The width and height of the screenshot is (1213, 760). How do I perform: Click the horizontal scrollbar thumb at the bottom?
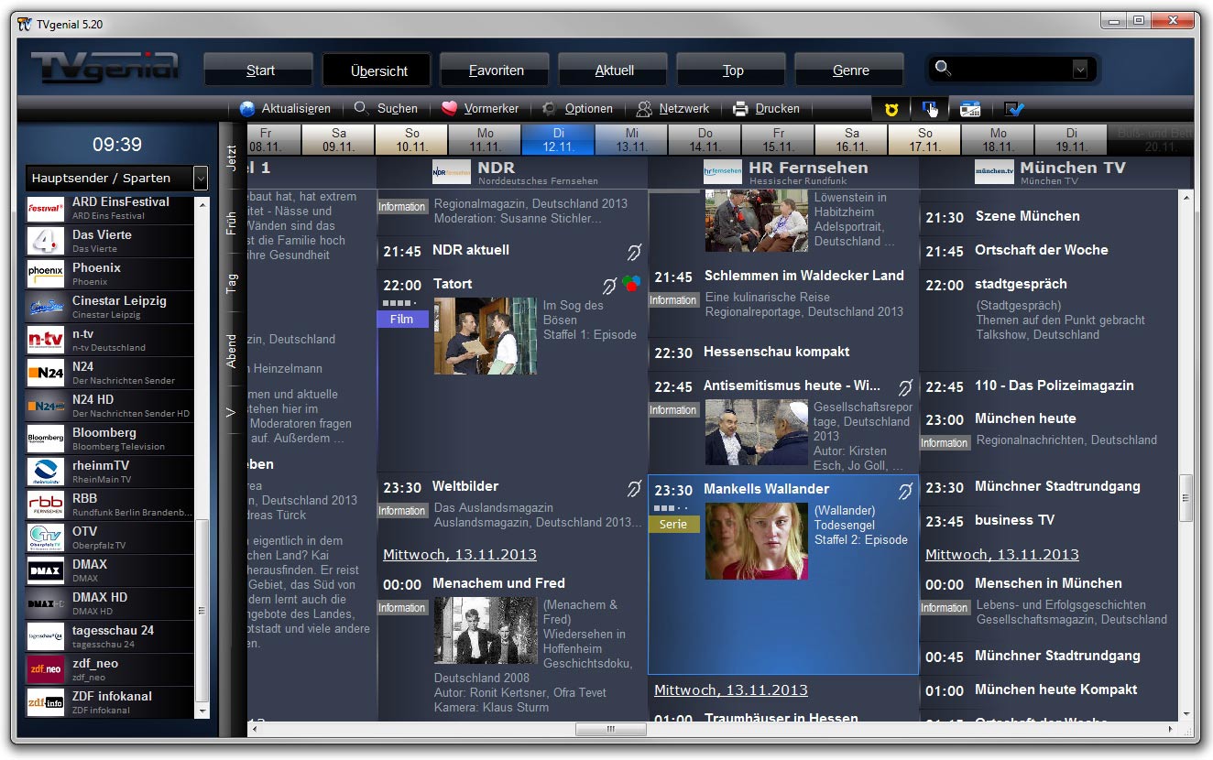pos(611,729)
